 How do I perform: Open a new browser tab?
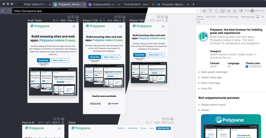coord(193,4)
